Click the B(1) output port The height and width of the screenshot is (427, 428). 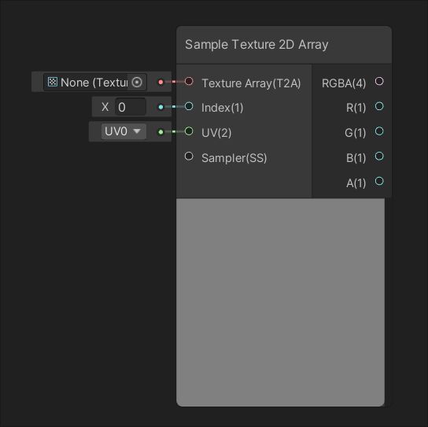379,156
